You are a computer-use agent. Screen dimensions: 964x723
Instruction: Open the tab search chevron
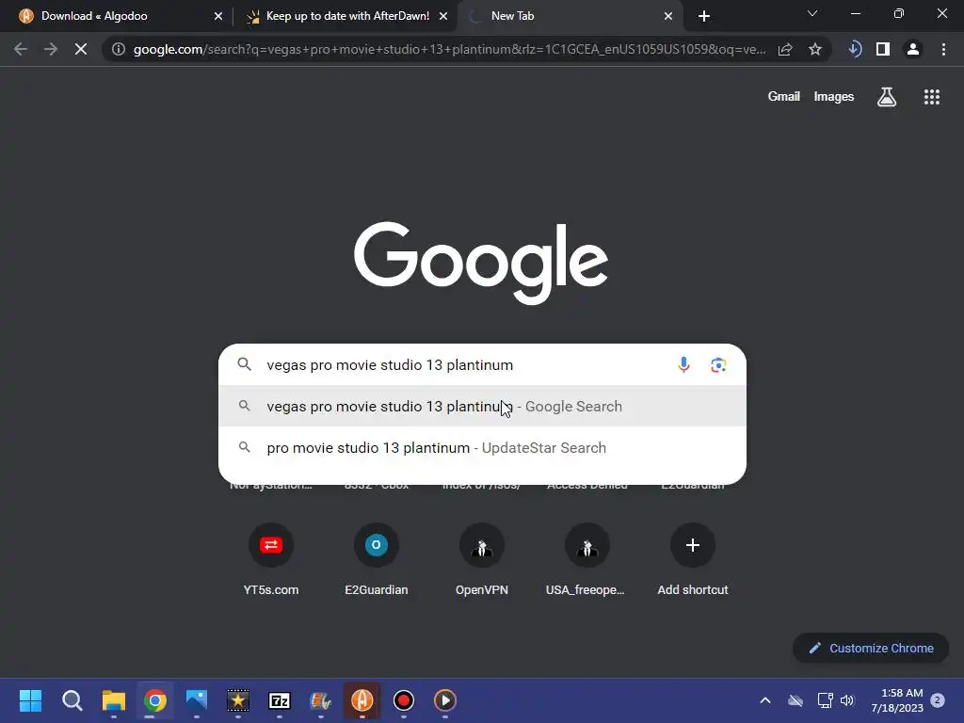pyautogui.click(x=812, y=13)
